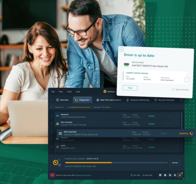Image resolution: width=196 pixels, height=184 pixels.
Task: Click Details link for Bluetooth driver
Action: tap(151, 116)
